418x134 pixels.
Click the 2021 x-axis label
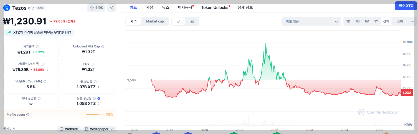(x=239, y=130)
